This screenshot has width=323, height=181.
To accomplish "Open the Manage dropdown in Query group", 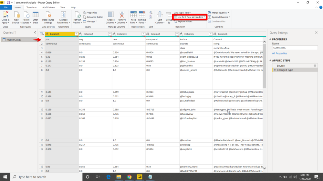I will pyautogui.click(x=90, y=21).
